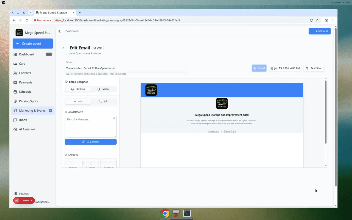Choose the 1 Column layout

[x=73, y=163]
